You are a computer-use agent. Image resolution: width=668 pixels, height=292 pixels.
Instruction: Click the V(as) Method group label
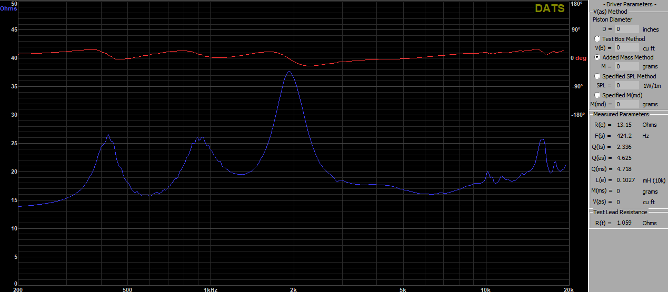(x=611, y=12)
